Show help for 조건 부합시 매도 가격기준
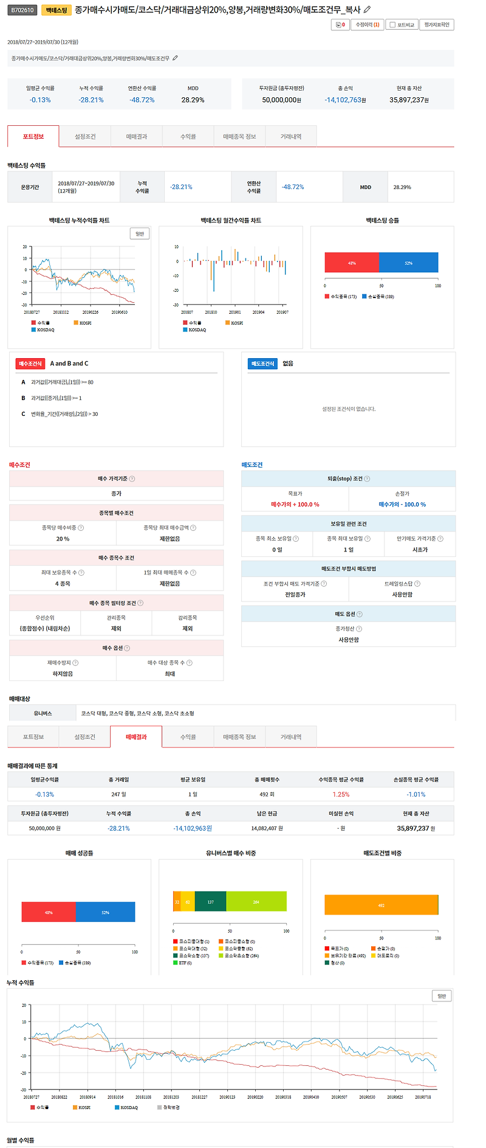This screenshot has width=486, height=1148. [324, 584]
